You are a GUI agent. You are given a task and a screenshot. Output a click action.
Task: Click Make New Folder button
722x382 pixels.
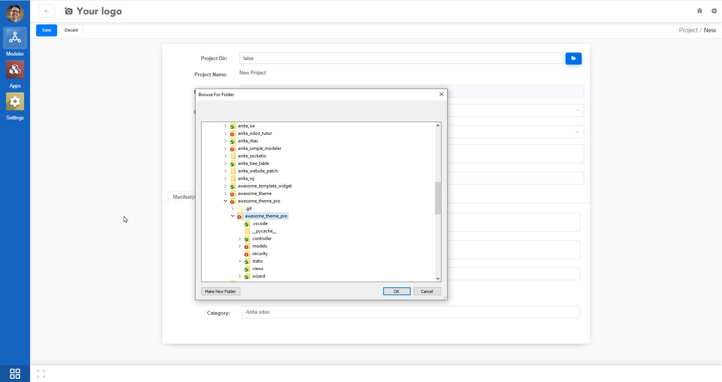coord(220,291)
